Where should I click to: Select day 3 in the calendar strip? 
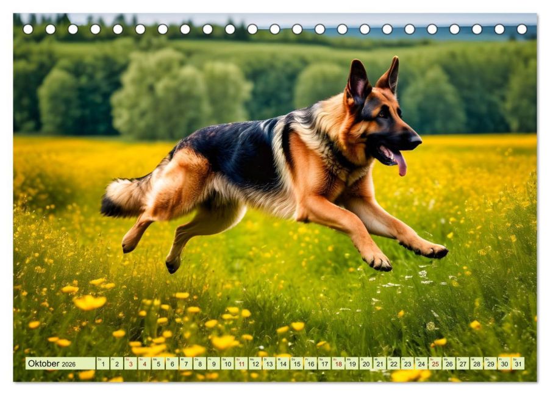click(x=130, y=363)
